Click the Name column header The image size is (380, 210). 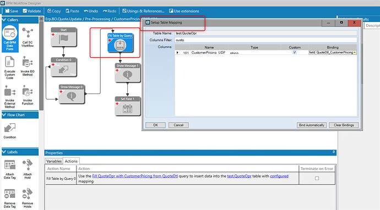(x=209, y=47)
